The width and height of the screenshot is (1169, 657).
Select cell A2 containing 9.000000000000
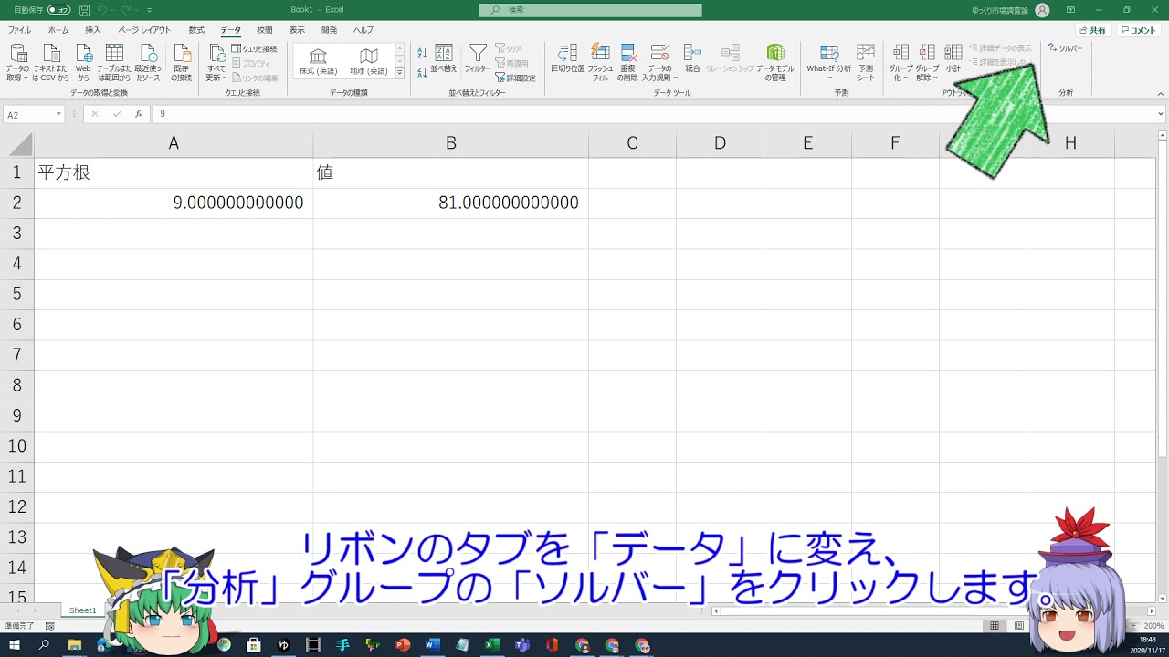tap(174, 203)
